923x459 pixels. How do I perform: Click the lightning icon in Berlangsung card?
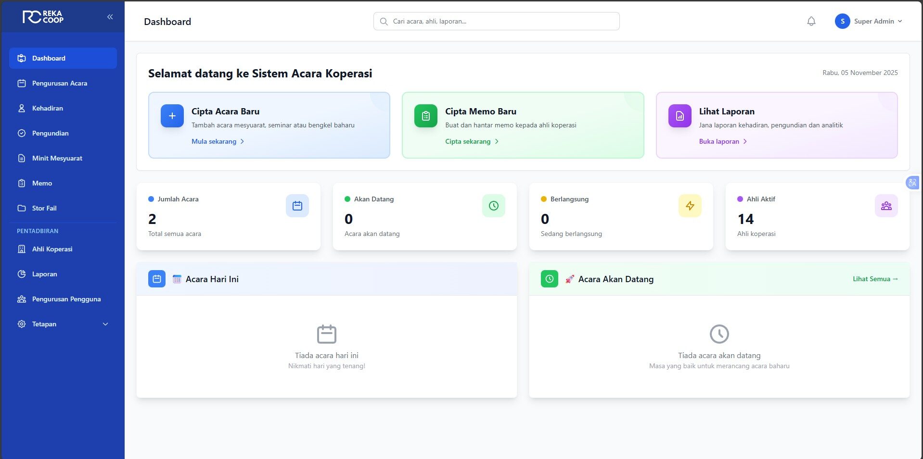690,206
